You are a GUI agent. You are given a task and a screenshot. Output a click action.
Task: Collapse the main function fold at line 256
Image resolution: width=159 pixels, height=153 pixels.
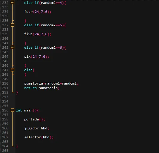tap(12, 110)
